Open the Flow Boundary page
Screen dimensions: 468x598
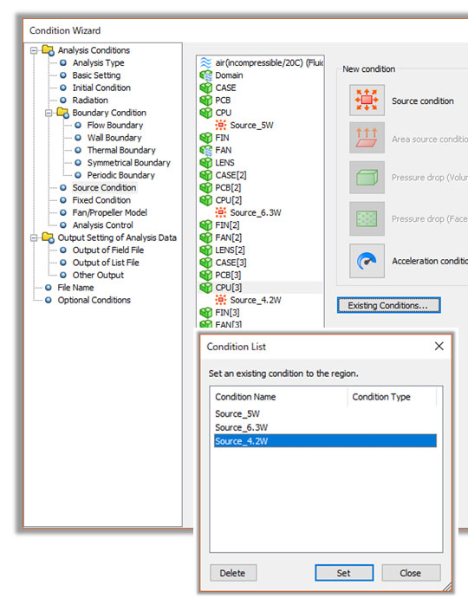[114, 126]
